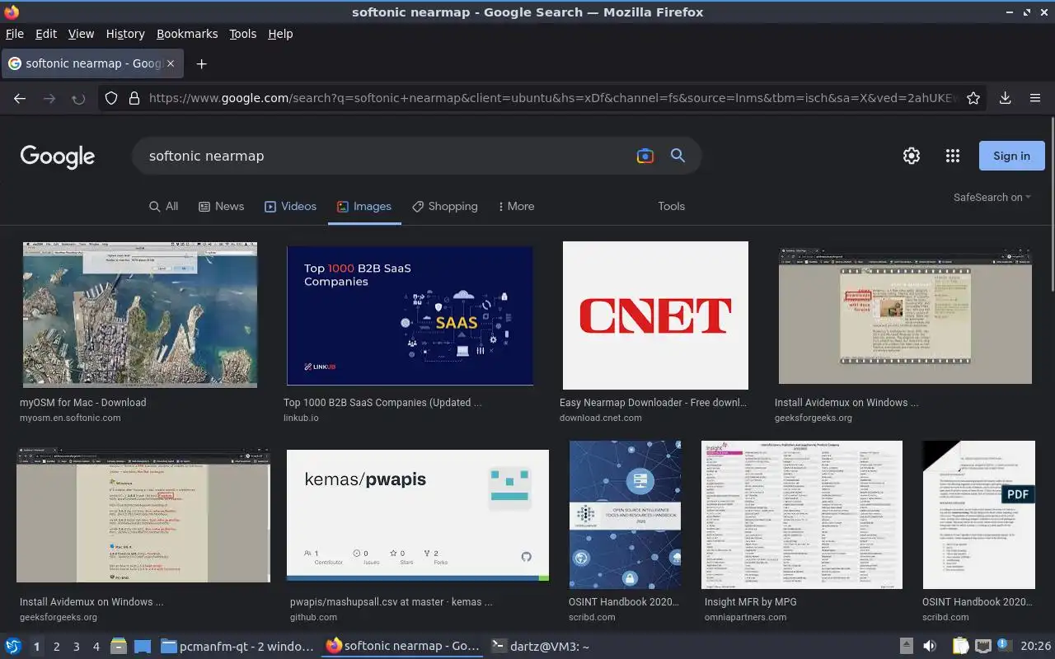1055x659 pixels.
Task: Switch to dartz@VM3 terminal window
Action: pos(540,646)
